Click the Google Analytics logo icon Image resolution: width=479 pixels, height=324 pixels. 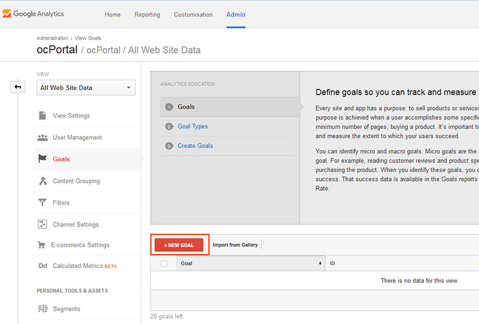pyautogui.click(x=7, y=14)
